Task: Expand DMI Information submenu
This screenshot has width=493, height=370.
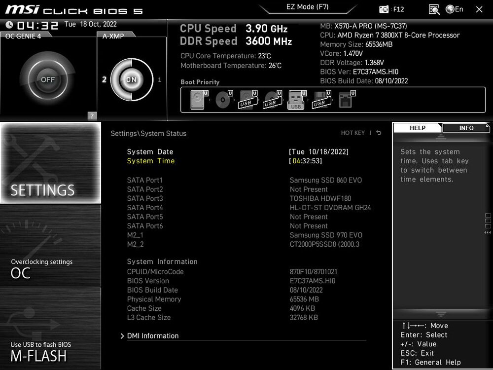Action: tap(152, 336)
